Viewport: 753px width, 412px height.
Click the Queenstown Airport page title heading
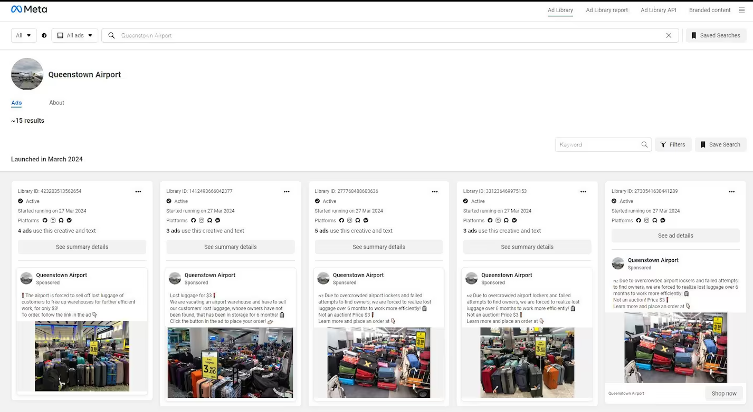pyautogui.click(x=84, y=75)
